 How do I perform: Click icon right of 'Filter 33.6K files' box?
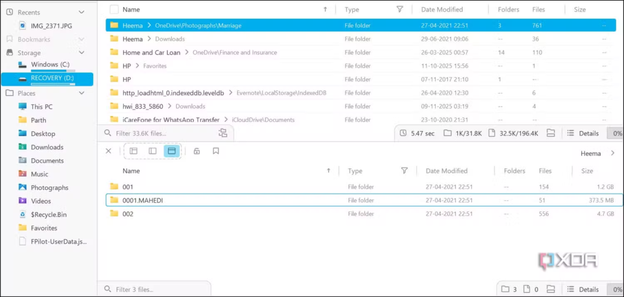click(222, 133)
